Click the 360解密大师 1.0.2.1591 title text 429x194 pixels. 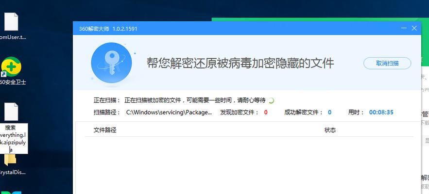(x=108, y=29)
